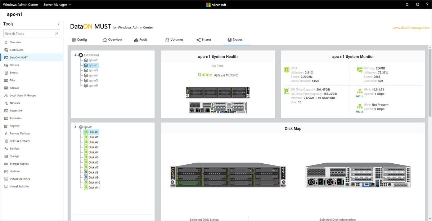Screen dimensions: 432x221
Task: Switch to the Config tab
Action: point(79,40)
